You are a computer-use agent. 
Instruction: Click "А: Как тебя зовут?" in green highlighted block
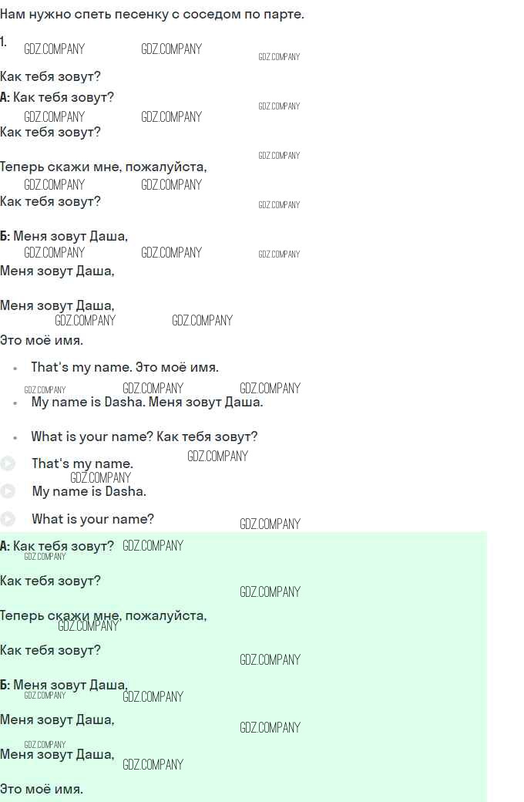[x=57, y=546]
